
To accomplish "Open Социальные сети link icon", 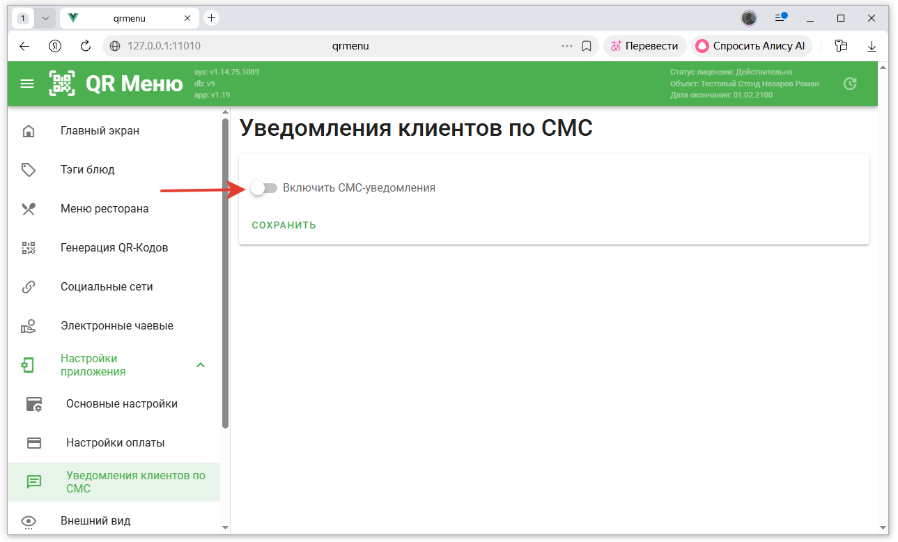I will (29, 287).
